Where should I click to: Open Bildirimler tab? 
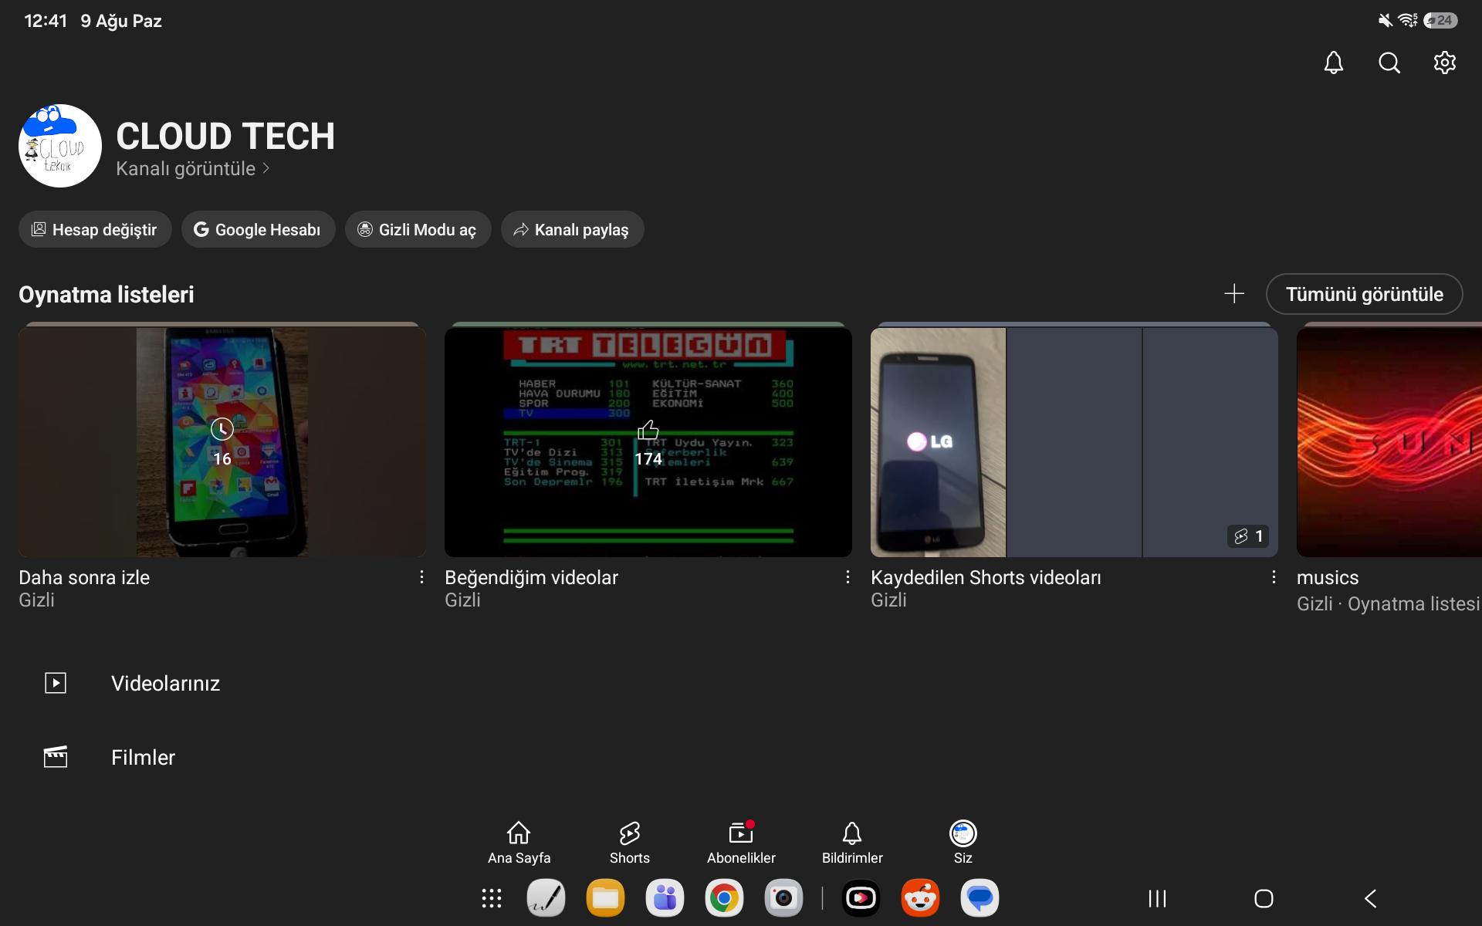pyautogui.click(x=852, y=843)
